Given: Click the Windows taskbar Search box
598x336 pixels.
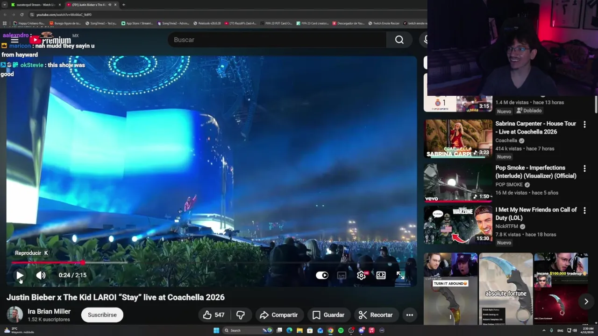Looking at the screenshot, I should [x=248, y=330].
